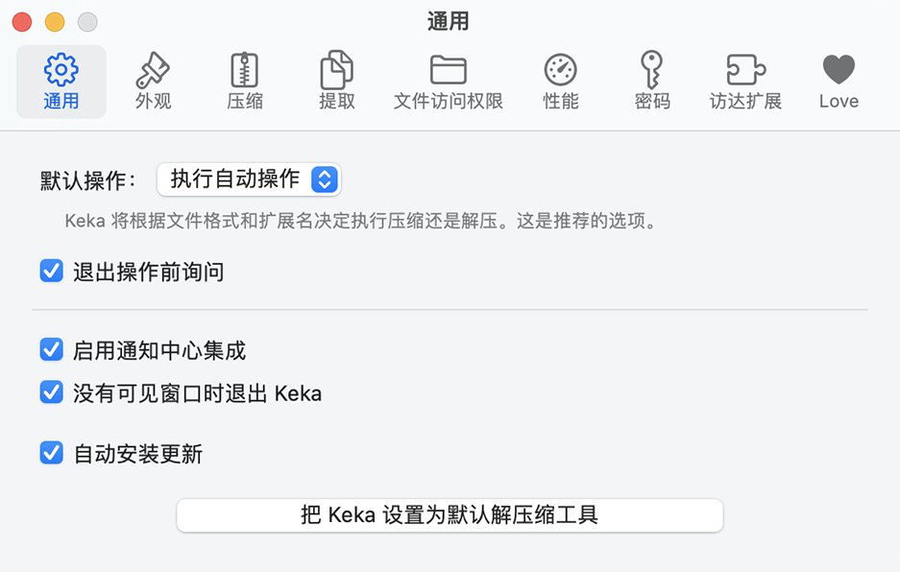Click the 通用 gear icon
This screenshot has width=900, height=572.
coord(61,70)
